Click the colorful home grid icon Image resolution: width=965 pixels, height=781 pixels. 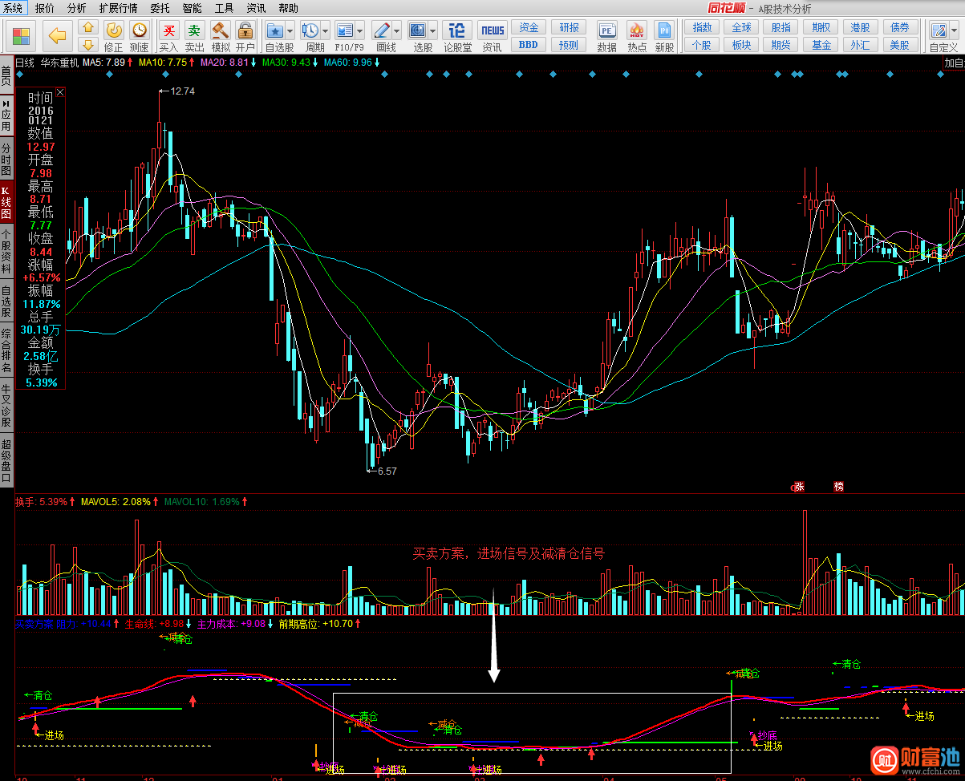pos(22,37)
